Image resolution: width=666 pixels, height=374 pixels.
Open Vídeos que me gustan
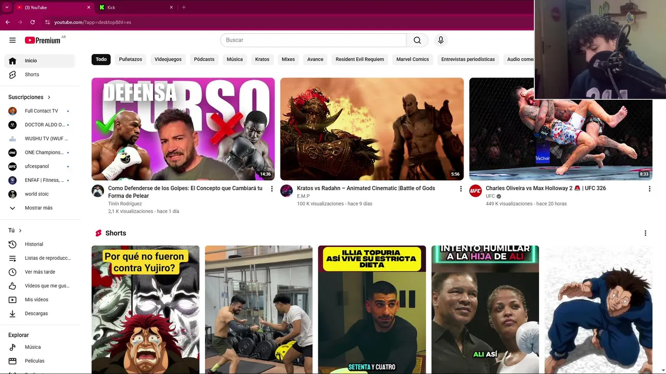[x=40, y=286]
